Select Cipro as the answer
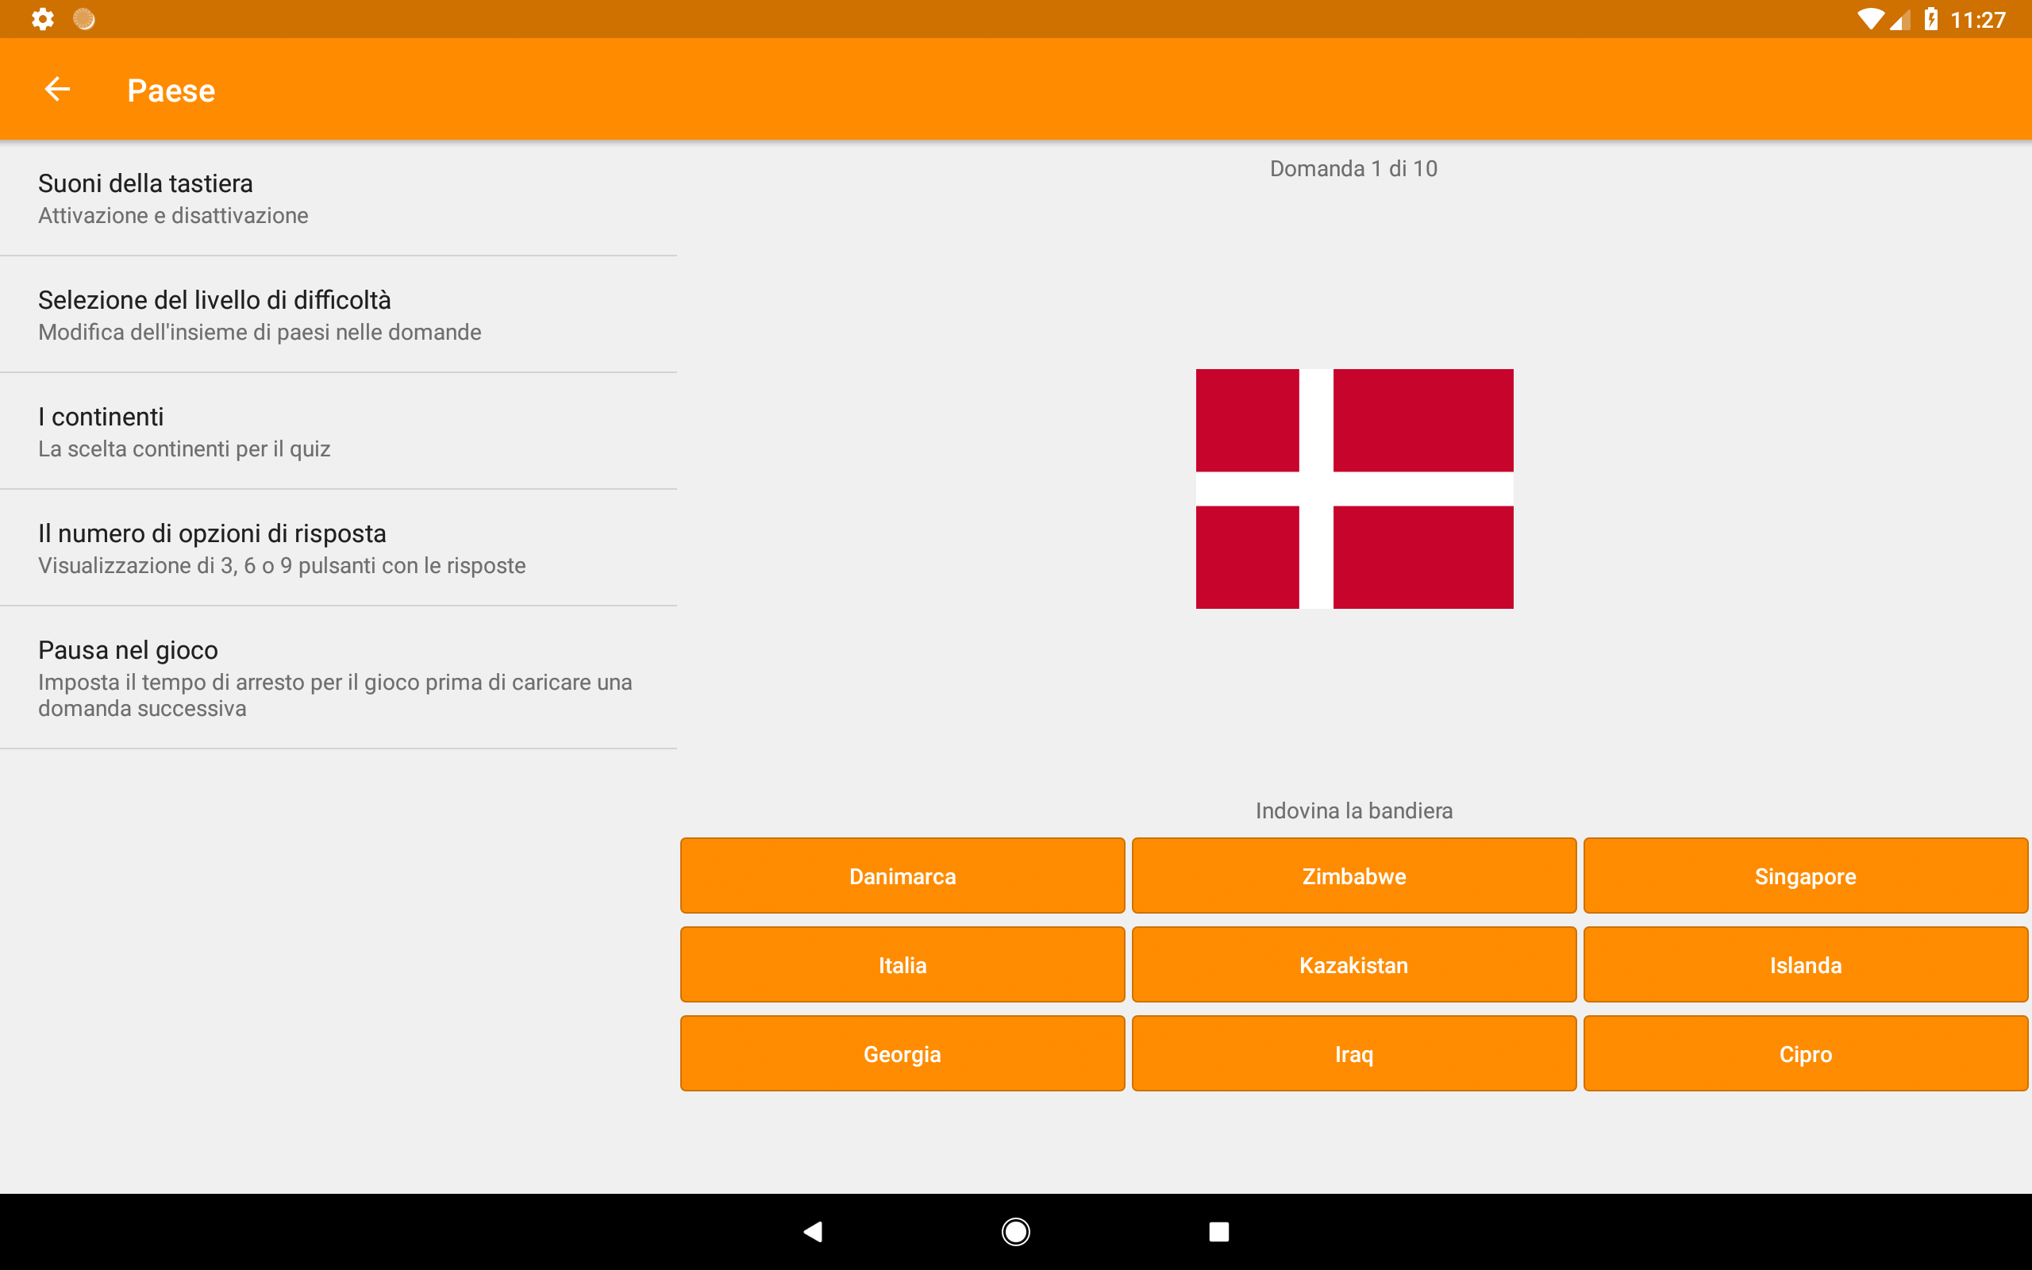The image size is (2032, 1270). coord(1805,1054)
